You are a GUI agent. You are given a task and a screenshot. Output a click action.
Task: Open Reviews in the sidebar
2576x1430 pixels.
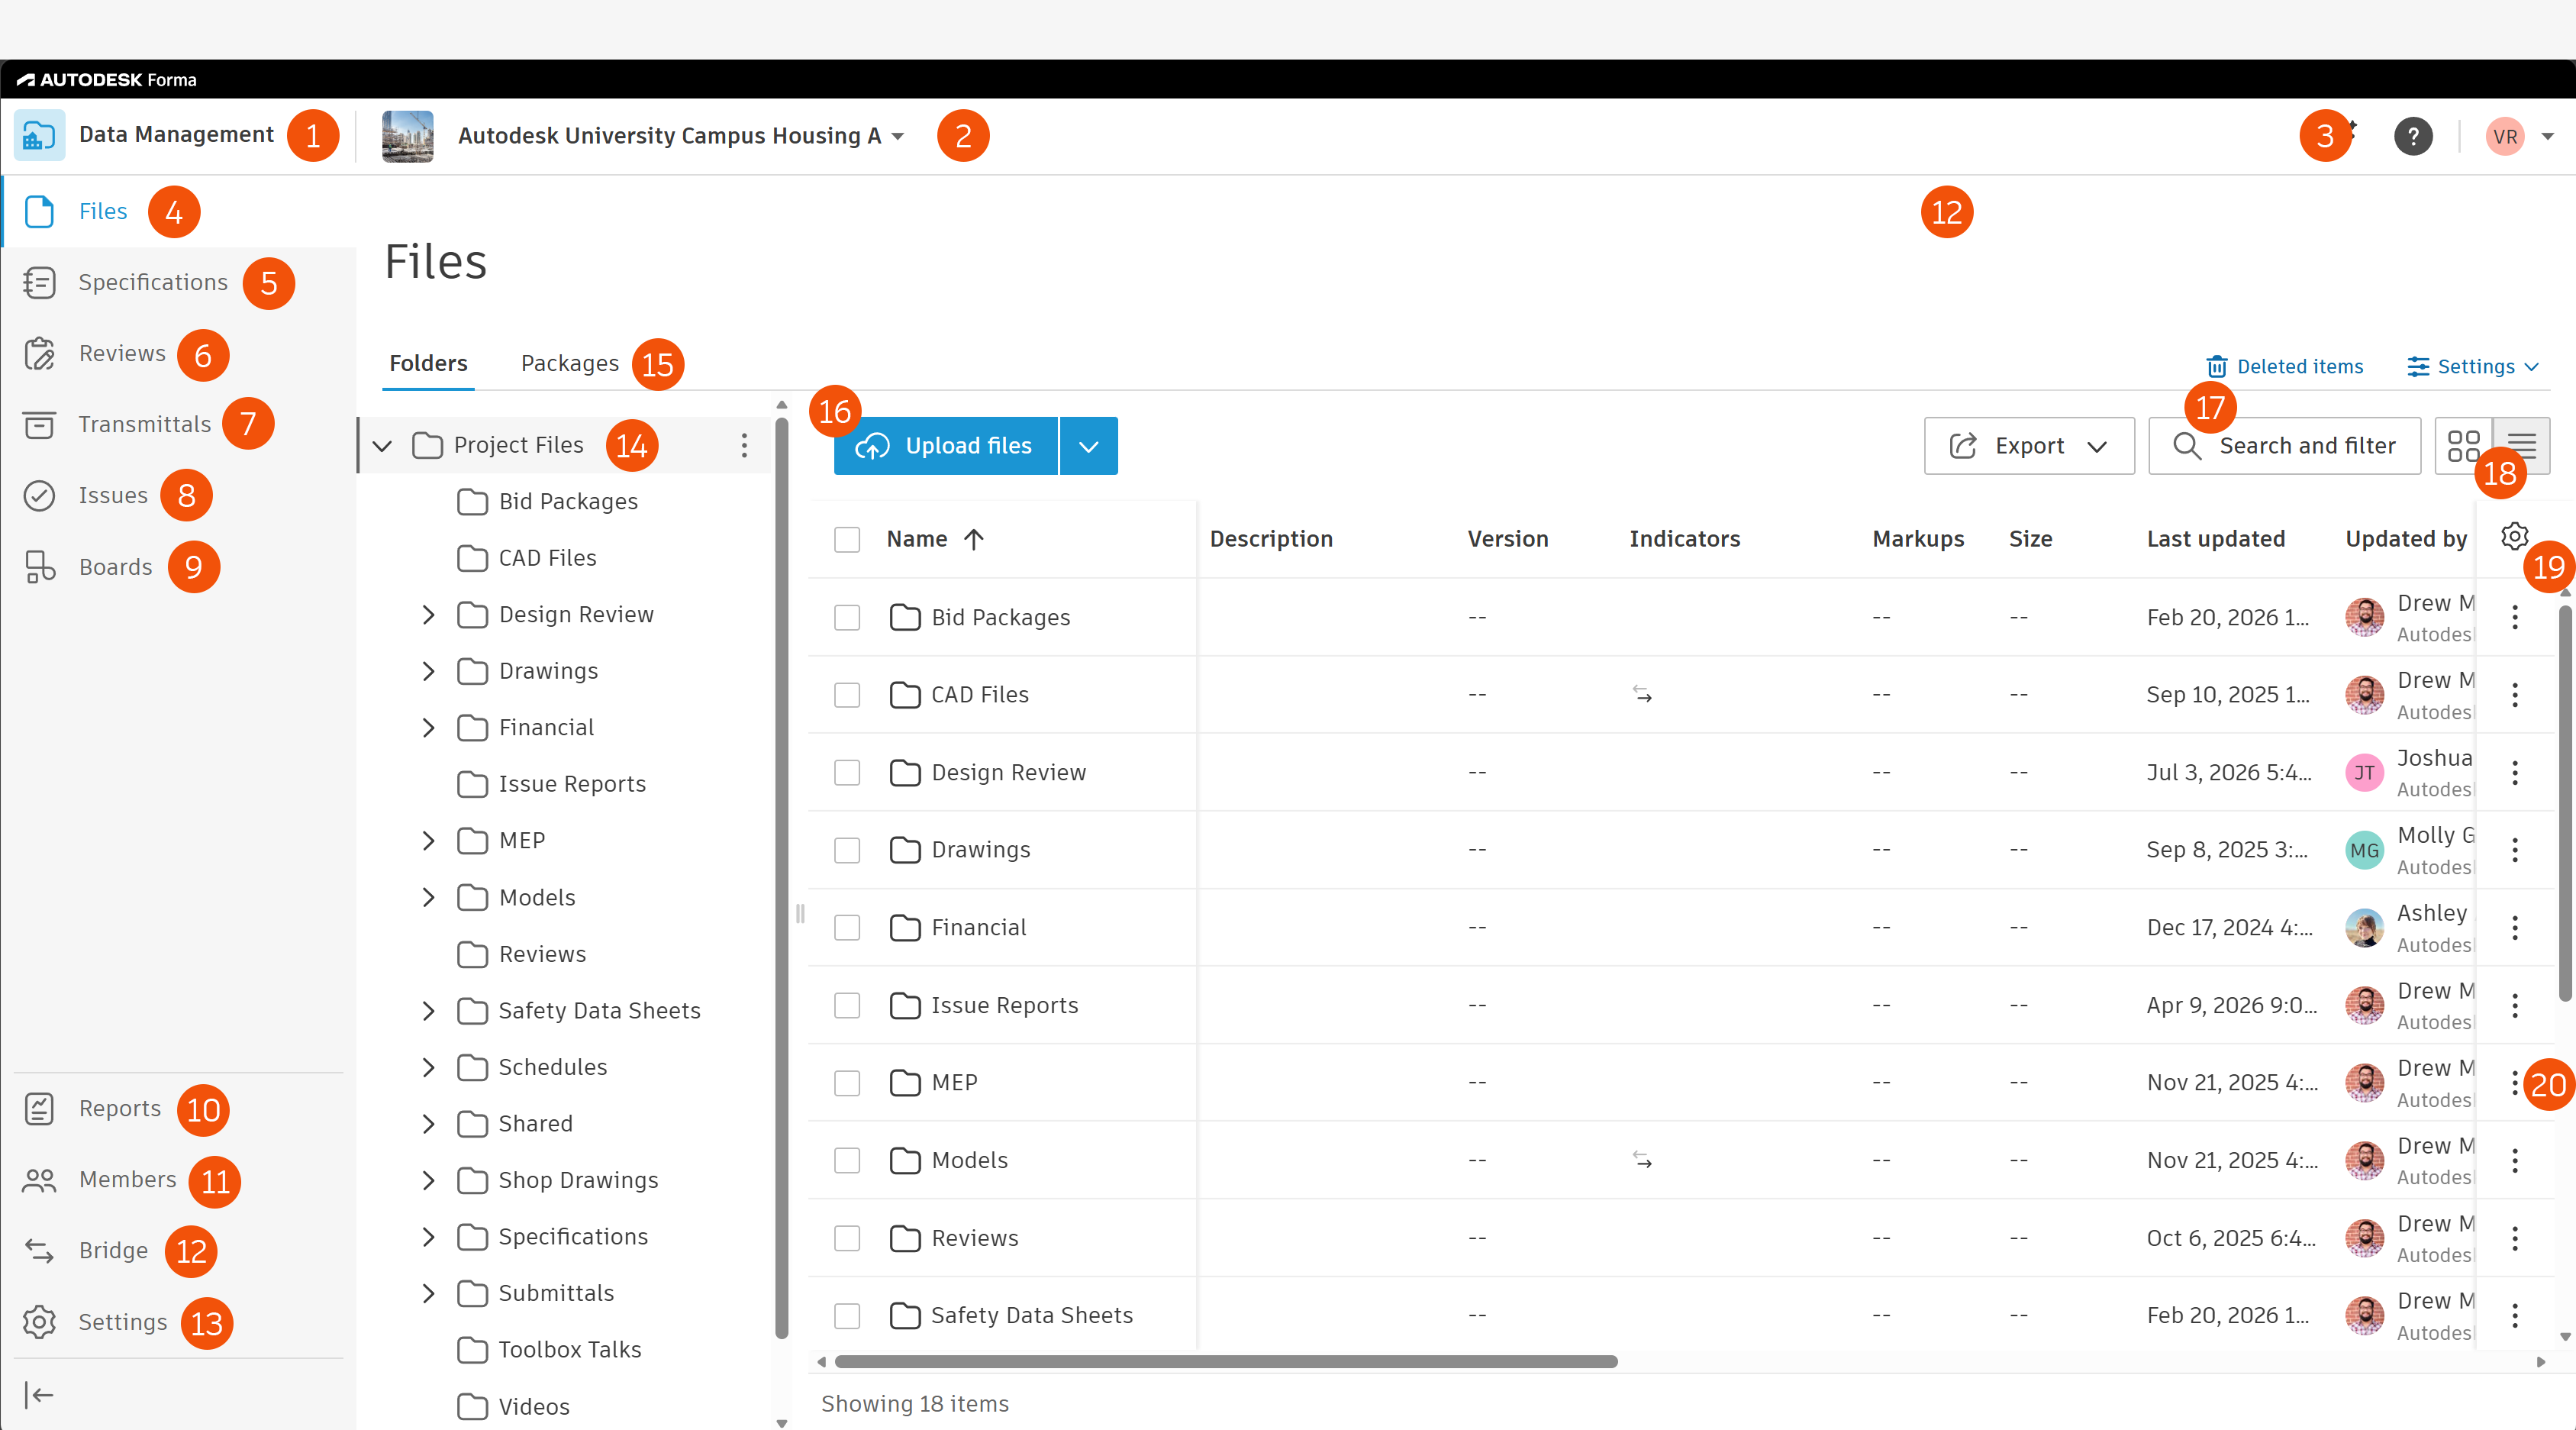[122, 354]
